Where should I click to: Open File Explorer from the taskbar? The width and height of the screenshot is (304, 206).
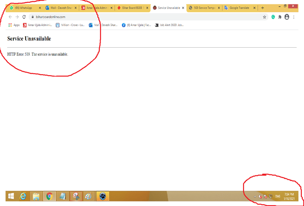click(36, 196)
